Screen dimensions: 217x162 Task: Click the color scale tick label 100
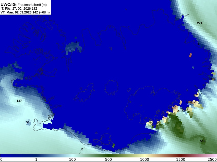(73, 159)
